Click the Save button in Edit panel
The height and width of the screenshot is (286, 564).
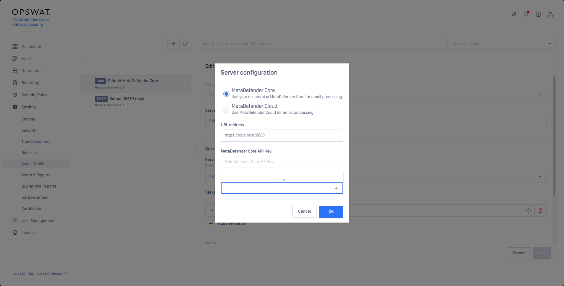click(x=542, y=253)
